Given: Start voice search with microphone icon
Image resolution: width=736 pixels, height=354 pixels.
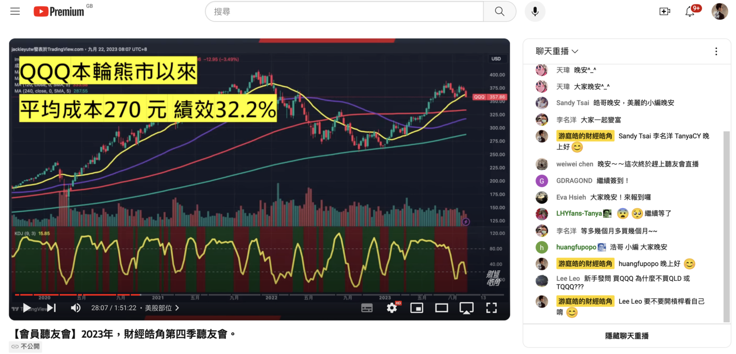Looking at the screenshot, I should coord(535,11).
